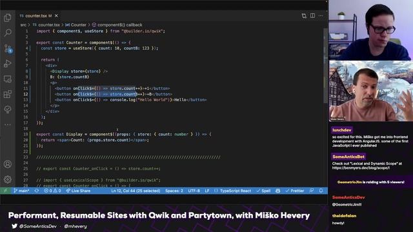The height and width of the screenshot is (232, 413).
Task: Open the Accounts menu icon
Action: pyautogui.click(x=8, y=164)
